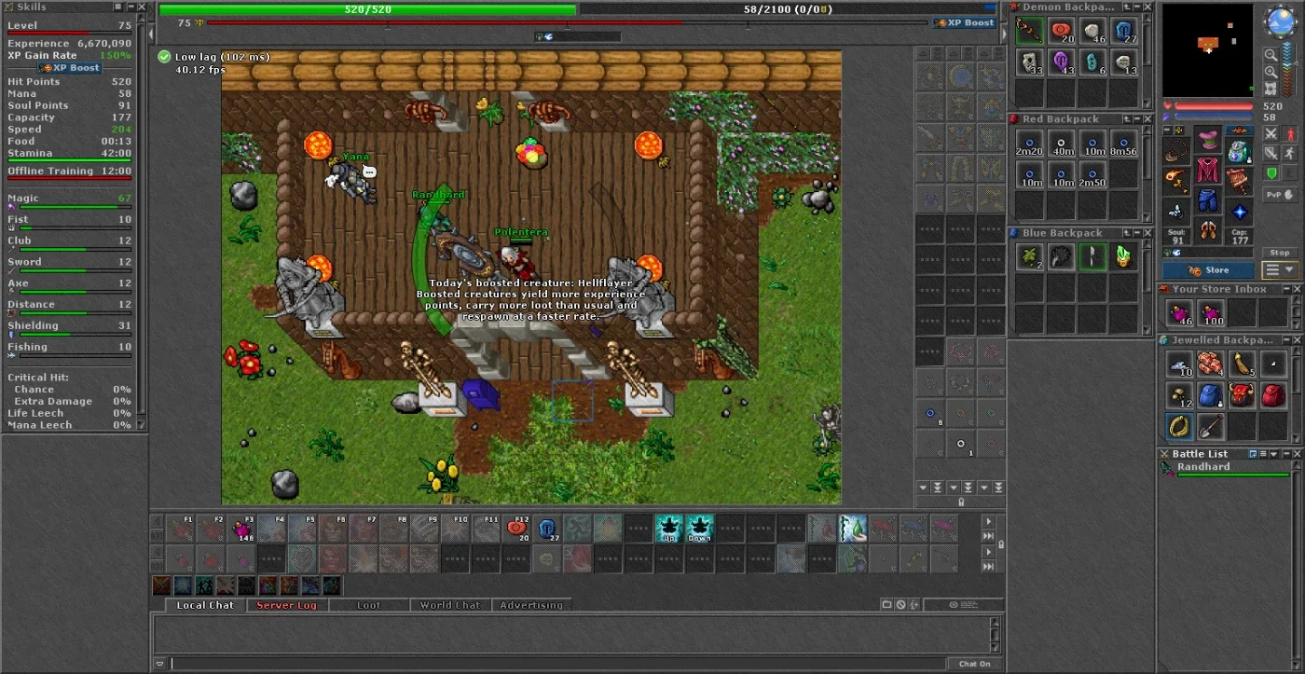This screenshot has width=1305, height=674.
Task: Click the red rune with count 20
Action: (1061, 31)
